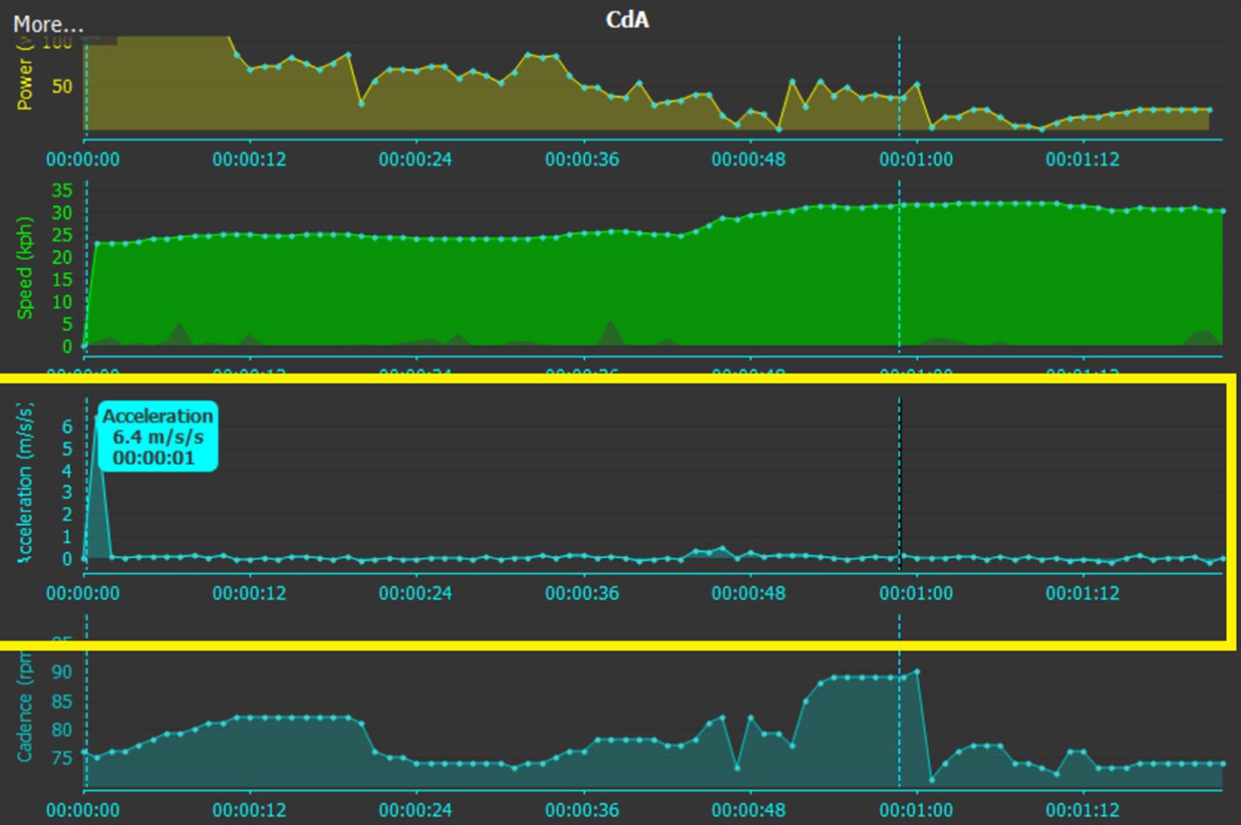Click the Acceleration (m/s/s) axis label
The image size is (1241, 825).
pos(25,482)
